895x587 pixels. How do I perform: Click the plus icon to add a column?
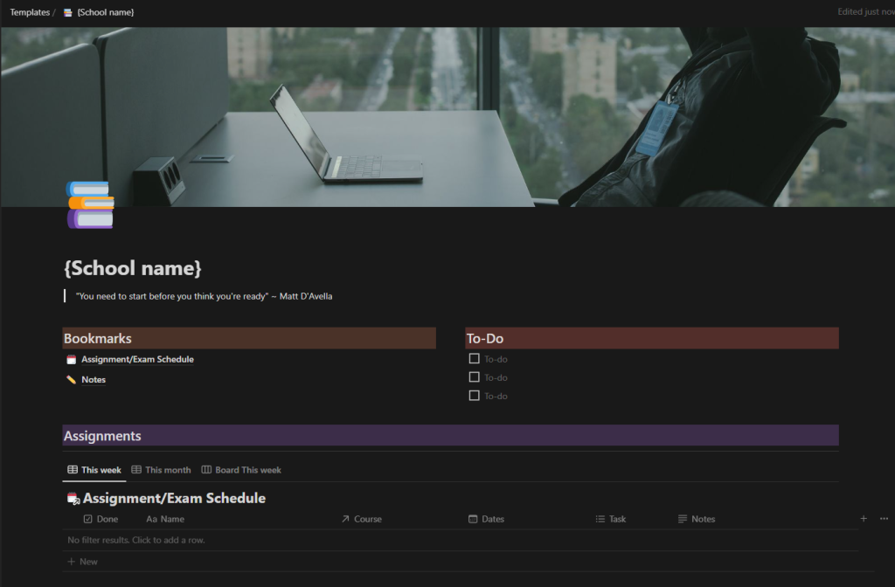[864, 519]
